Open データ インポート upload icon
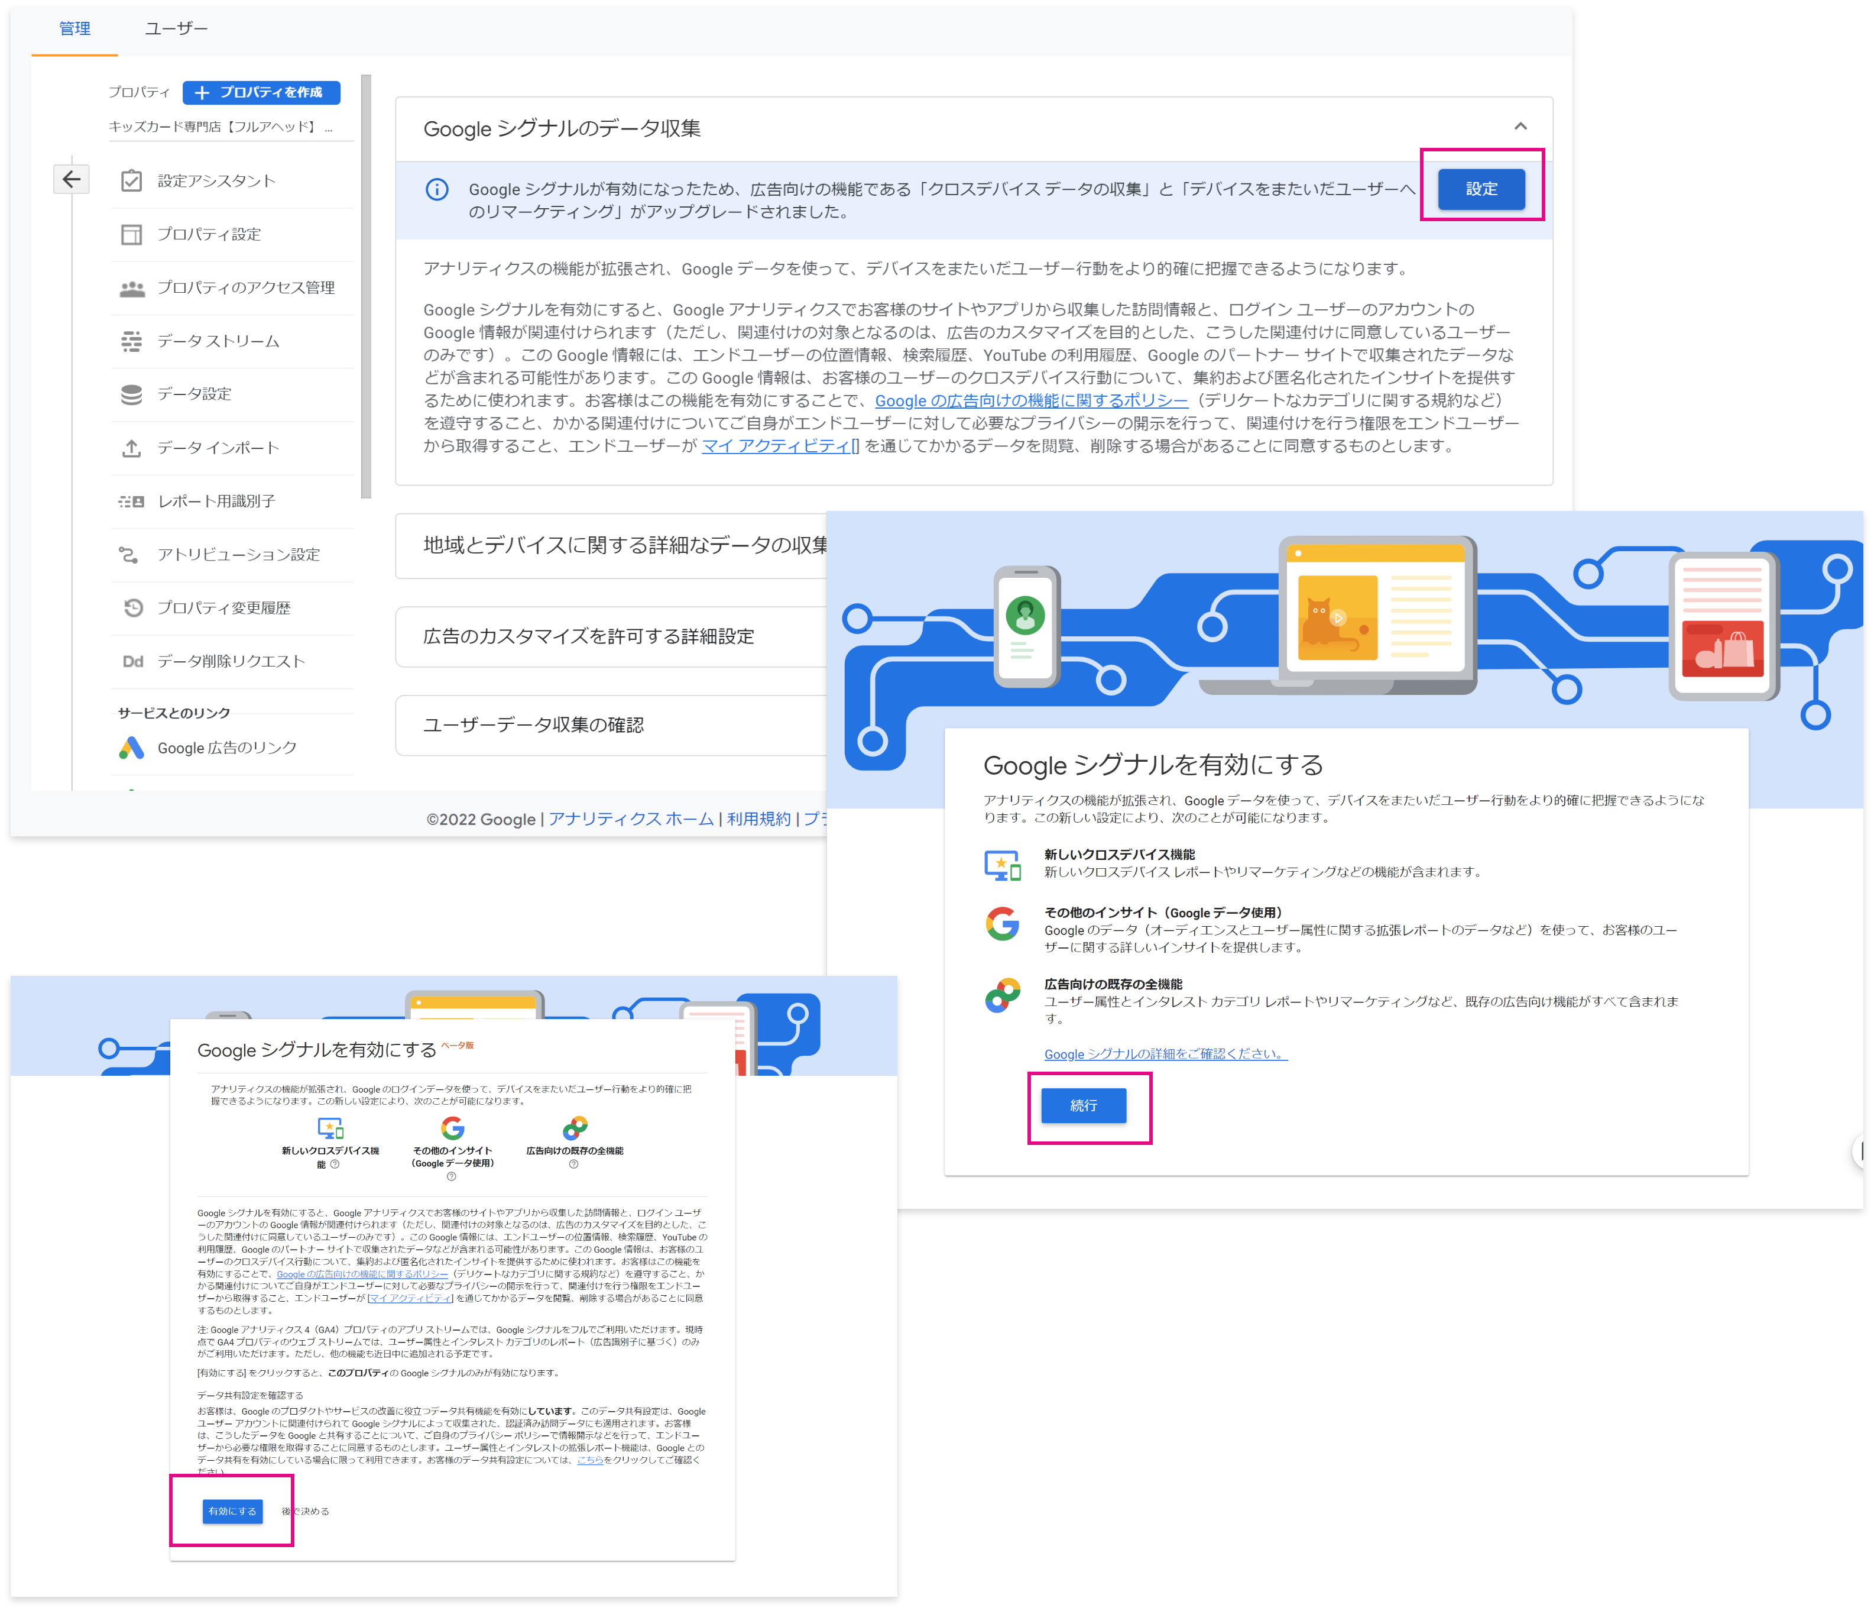Screen dimensions: 1874x1611 click(131, 448)
